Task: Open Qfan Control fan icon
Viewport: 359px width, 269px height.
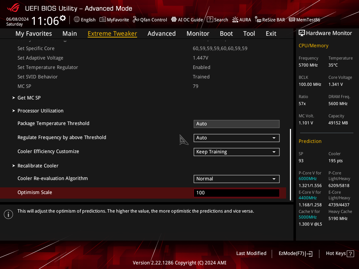Action: [x=136, y=20]
